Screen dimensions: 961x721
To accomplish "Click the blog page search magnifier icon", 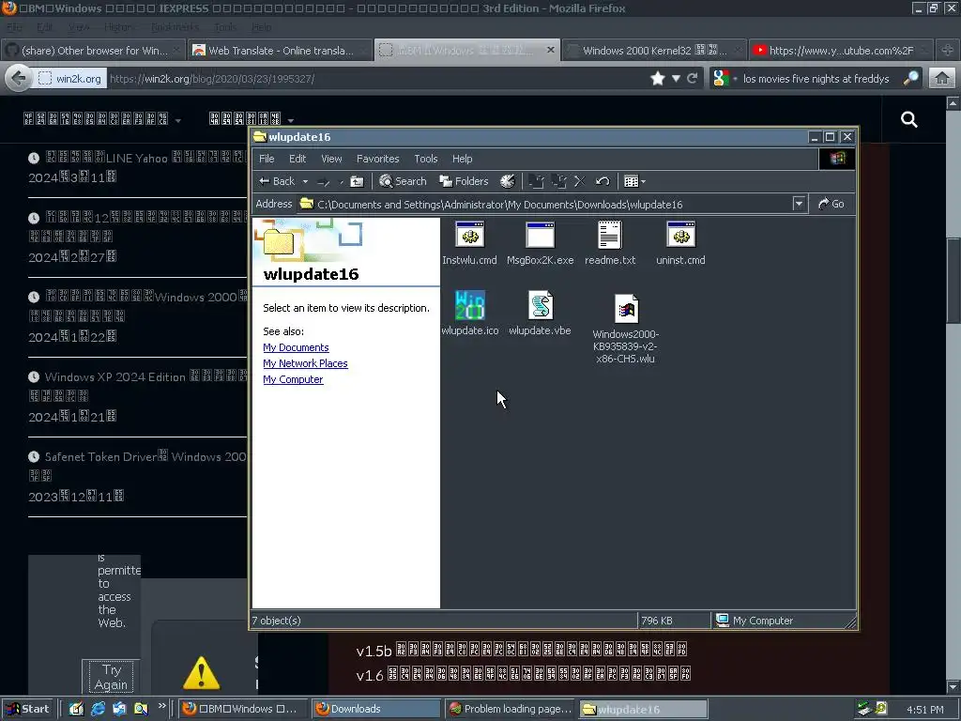I will 908,119.
